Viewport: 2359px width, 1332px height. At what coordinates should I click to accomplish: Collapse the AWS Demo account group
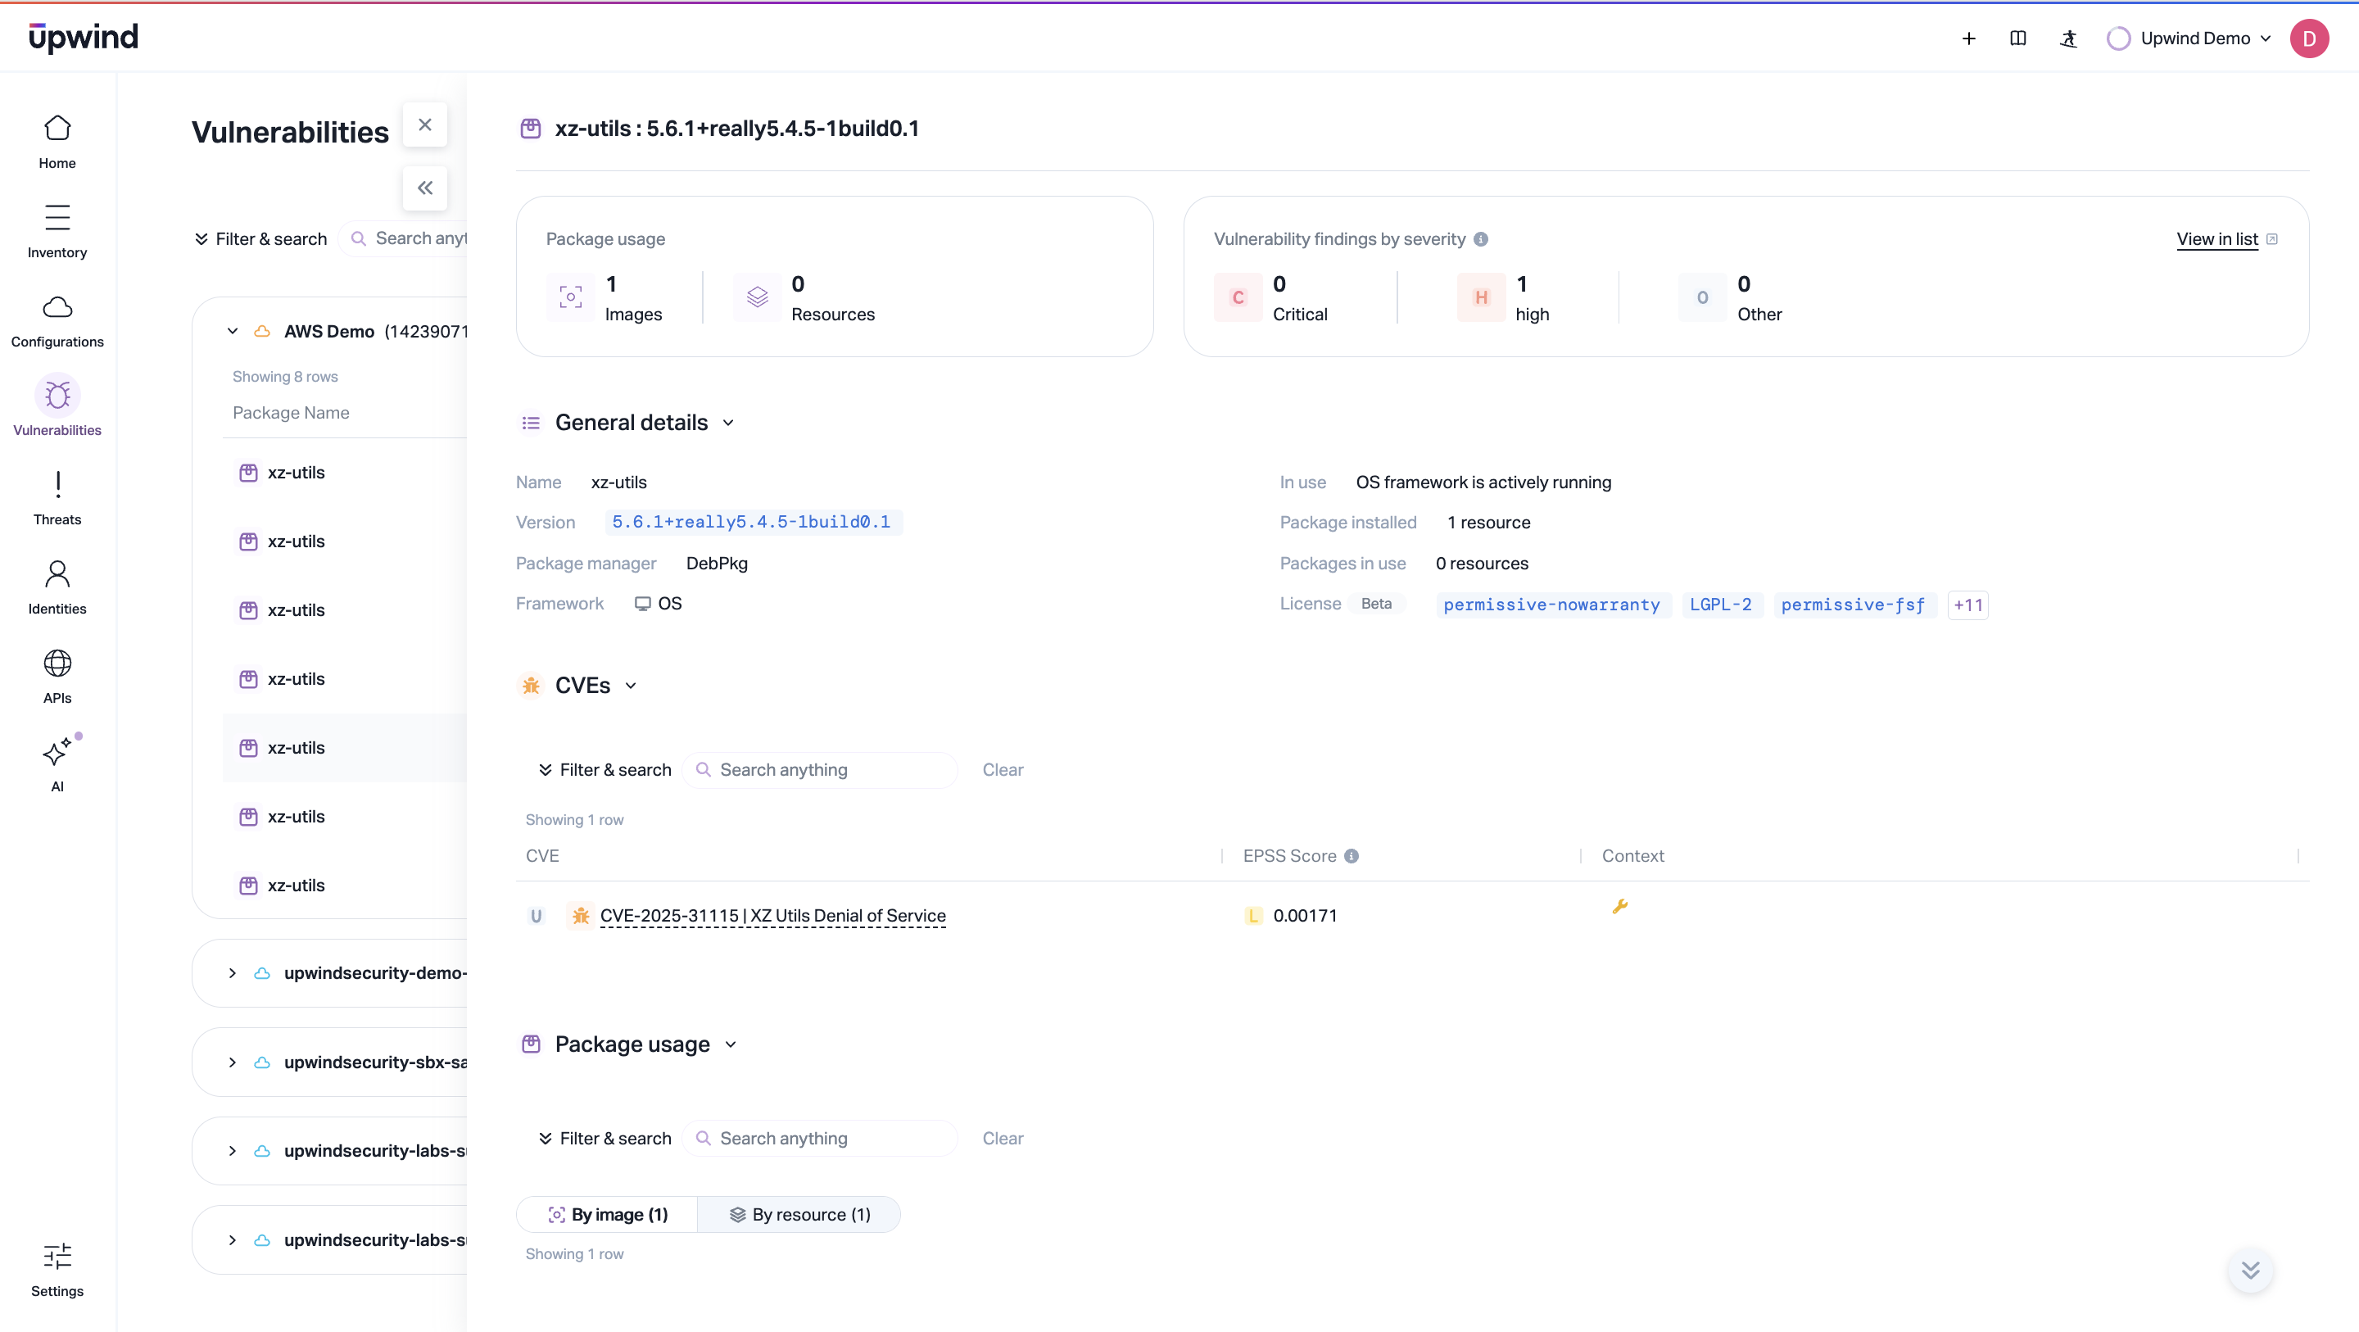coord(232,331)
